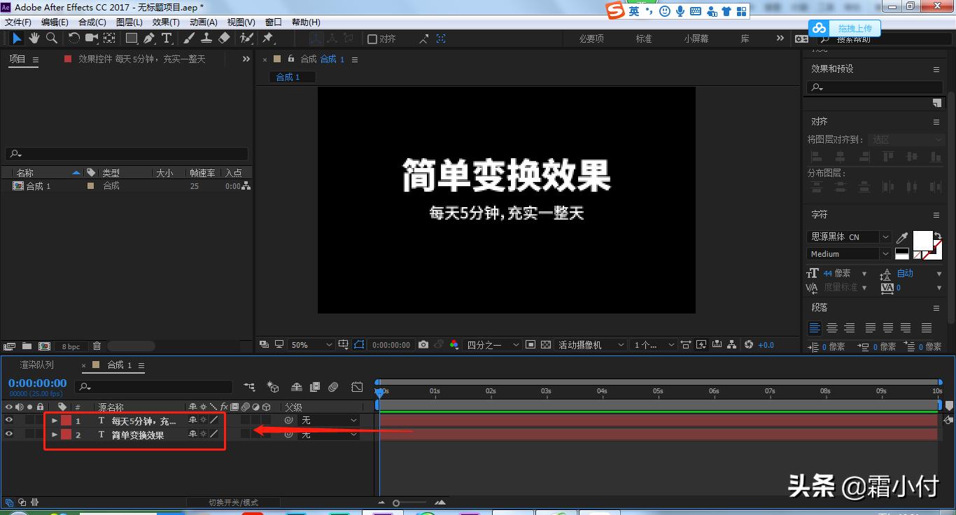
Task: Click the snapshot camera icon below the viewer
Action: [x=423, y=344]
